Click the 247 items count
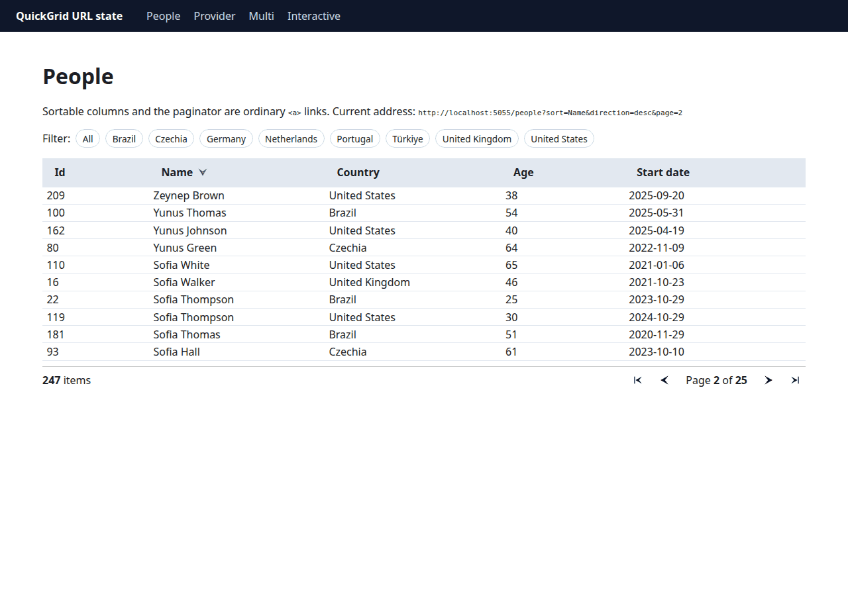This screenshot has width=848, height=596. 66,380
